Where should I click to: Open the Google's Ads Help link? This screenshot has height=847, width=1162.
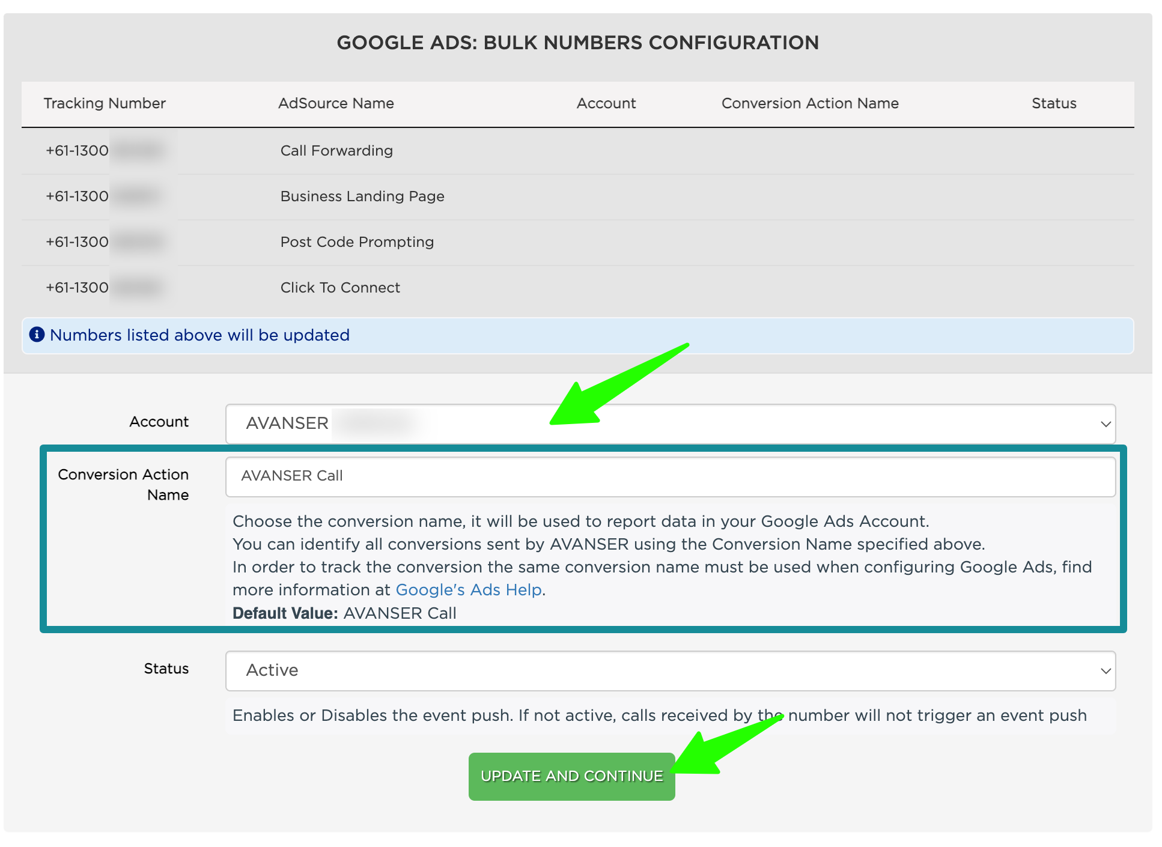coord(469,590)
